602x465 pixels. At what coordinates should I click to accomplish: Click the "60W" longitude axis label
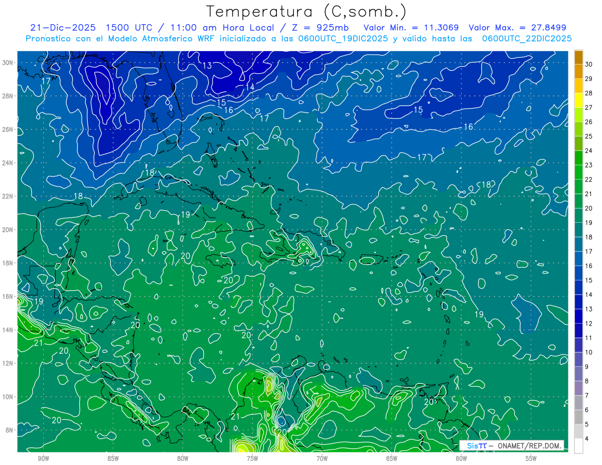(462, 458)
